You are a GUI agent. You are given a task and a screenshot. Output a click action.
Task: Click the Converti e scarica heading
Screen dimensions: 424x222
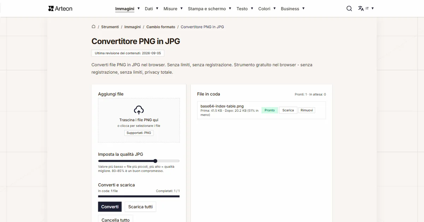(116, 185)
